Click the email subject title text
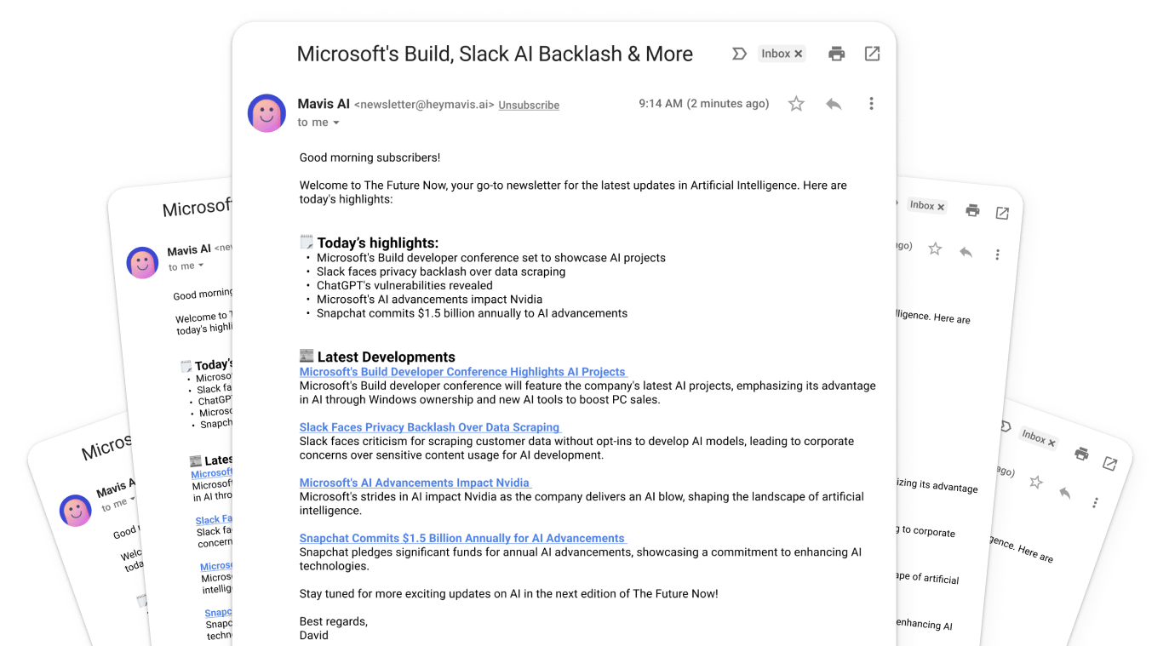 click(x=495, y=54)
